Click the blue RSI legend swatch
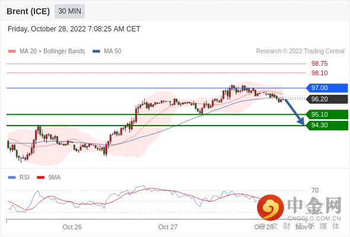Image resolution: width=350 pixels, height=237 pixels. coord(12,178)
